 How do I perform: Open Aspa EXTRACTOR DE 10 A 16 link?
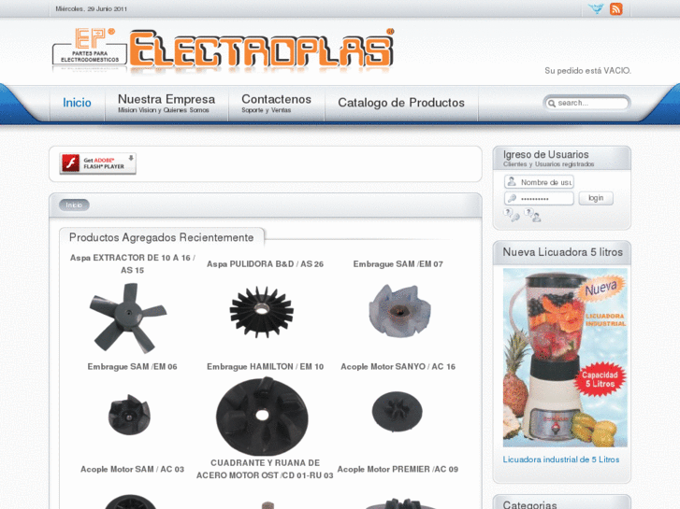pyautogui.click(x=132, y=263)
